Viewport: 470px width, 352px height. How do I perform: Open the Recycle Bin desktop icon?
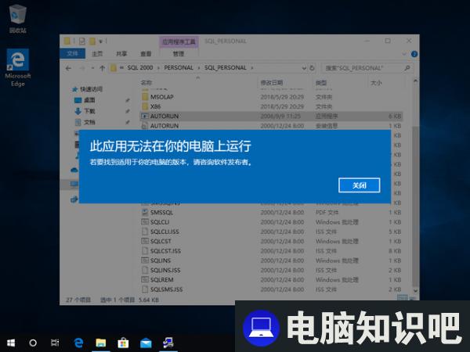tap(18, 19)
